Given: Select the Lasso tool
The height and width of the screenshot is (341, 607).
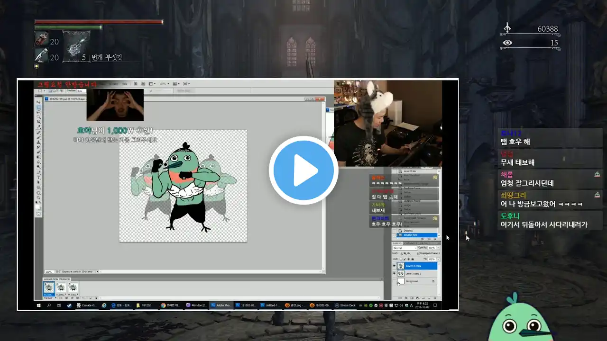Looking at the screenshot, I should coord(39,112).
